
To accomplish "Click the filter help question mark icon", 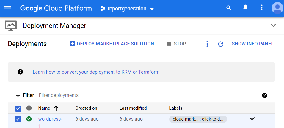I will pyautogui.click(x=265, y=95).
